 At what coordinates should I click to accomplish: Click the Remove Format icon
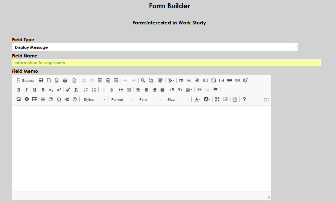pyautogui.click(x=76, y=90)
